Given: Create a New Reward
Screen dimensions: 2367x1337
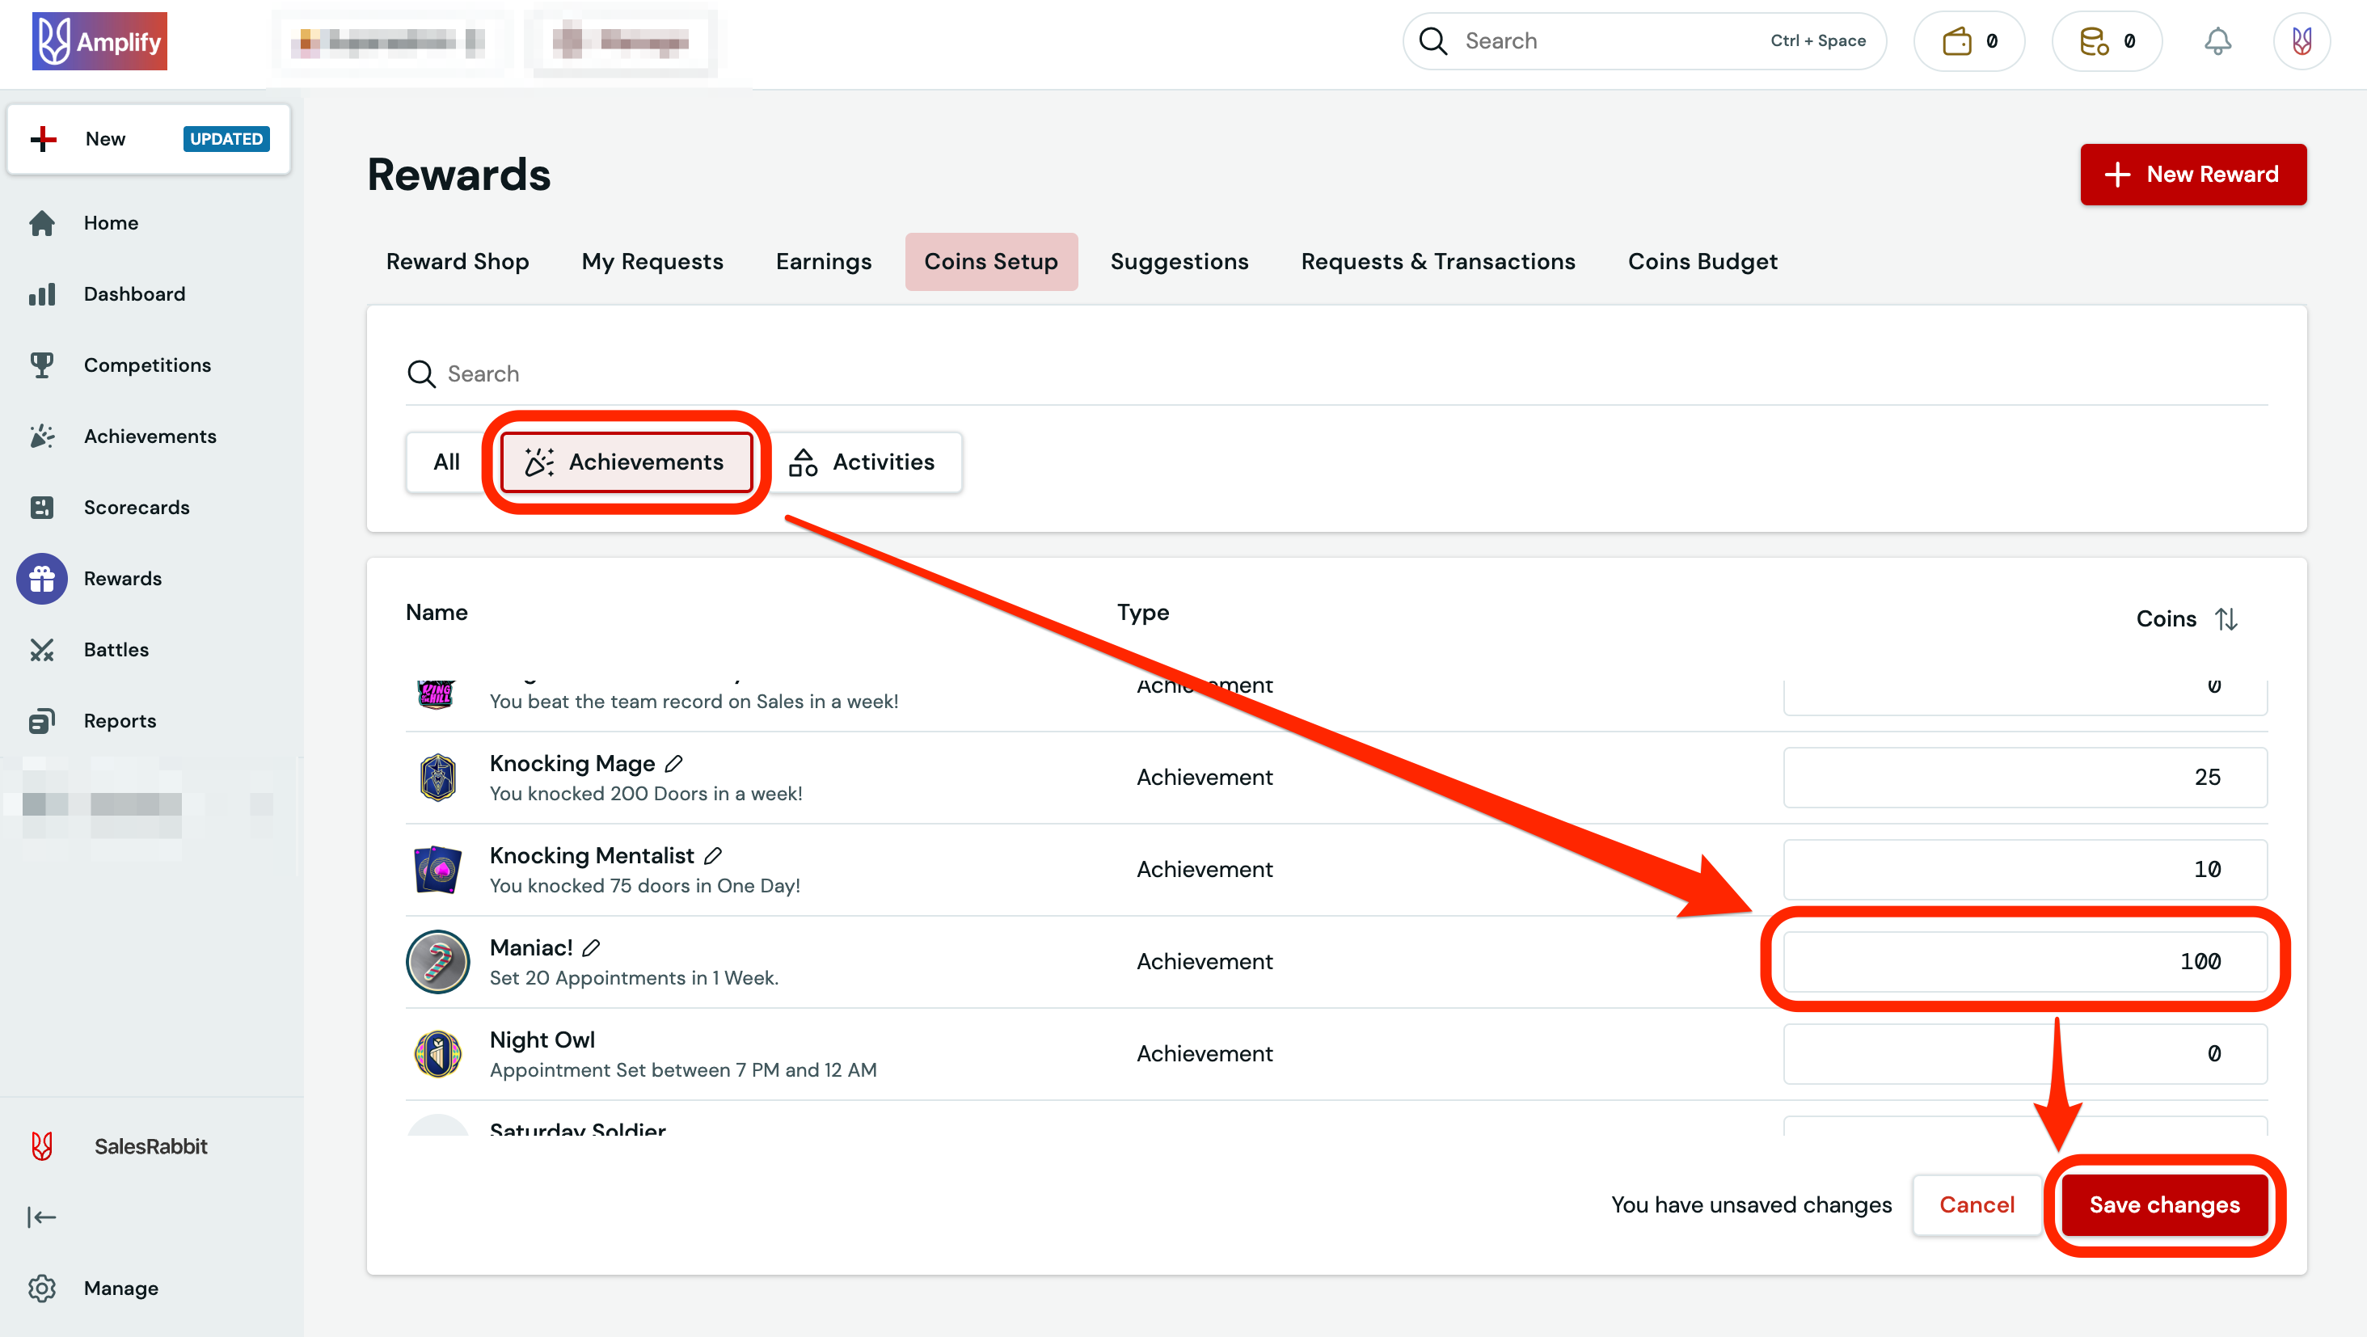Looking at the screenshot, I should 2193,174.
